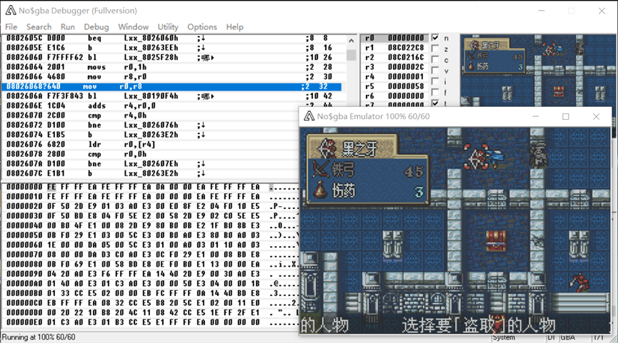Viewport: 618px width, 343px height.
Task: Select hex dump row 00000090
Action: [151, 274]
